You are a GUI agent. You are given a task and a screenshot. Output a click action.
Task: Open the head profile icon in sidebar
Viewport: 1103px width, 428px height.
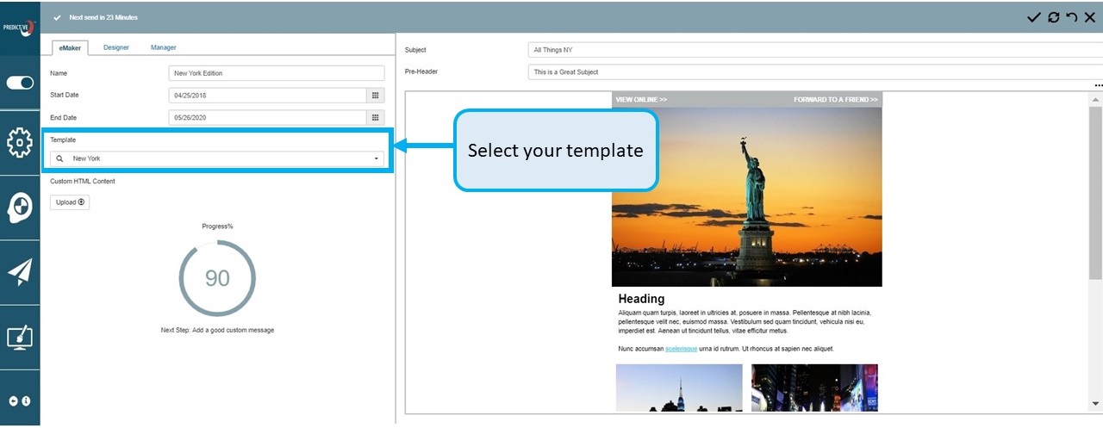(20, 208)
